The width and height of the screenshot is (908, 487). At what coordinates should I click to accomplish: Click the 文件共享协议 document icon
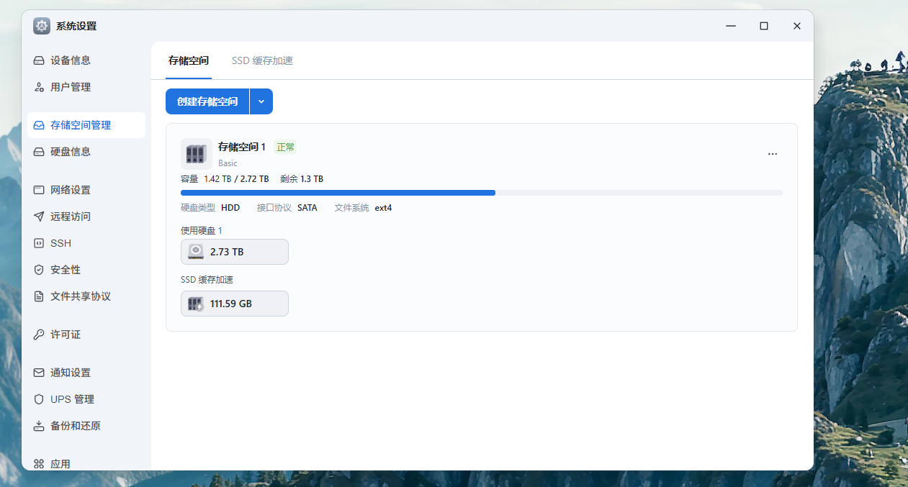tap(39, 296)
